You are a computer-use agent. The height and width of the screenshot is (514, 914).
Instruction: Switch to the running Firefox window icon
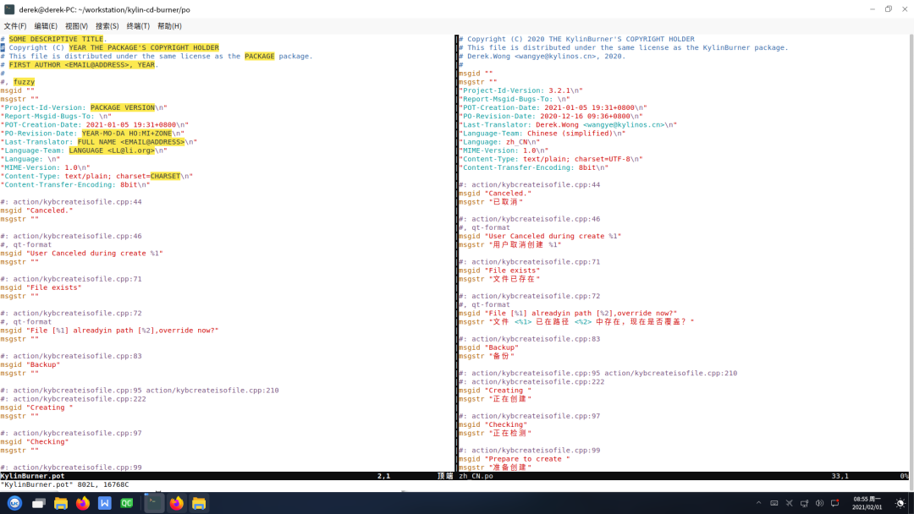pyautogui.click(x=176, y=504)
